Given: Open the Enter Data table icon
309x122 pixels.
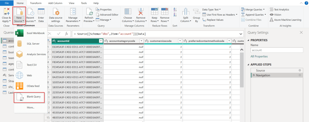Looking at the screenshot, I should point(41,12).
